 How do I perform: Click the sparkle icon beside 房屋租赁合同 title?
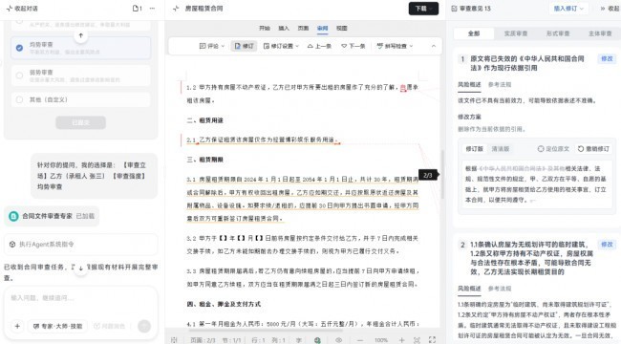(176, 9)
